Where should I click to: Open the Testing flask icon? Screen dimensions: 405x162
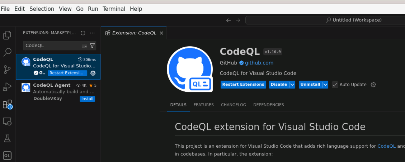[7, 139]
